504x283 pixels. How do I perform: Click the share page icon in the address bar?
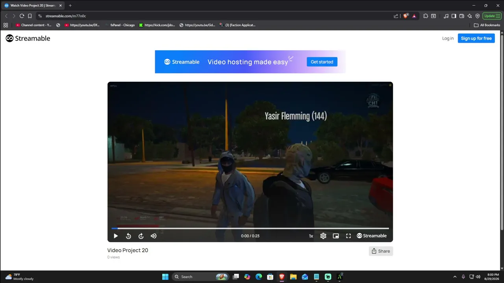(396, 16)
